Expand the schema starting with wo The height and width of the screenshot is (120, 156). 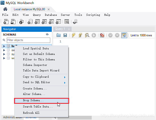point(4,58)
